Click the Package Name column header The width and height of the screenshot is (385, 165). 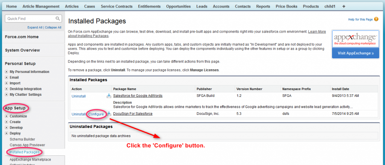[x=125, y=89]
